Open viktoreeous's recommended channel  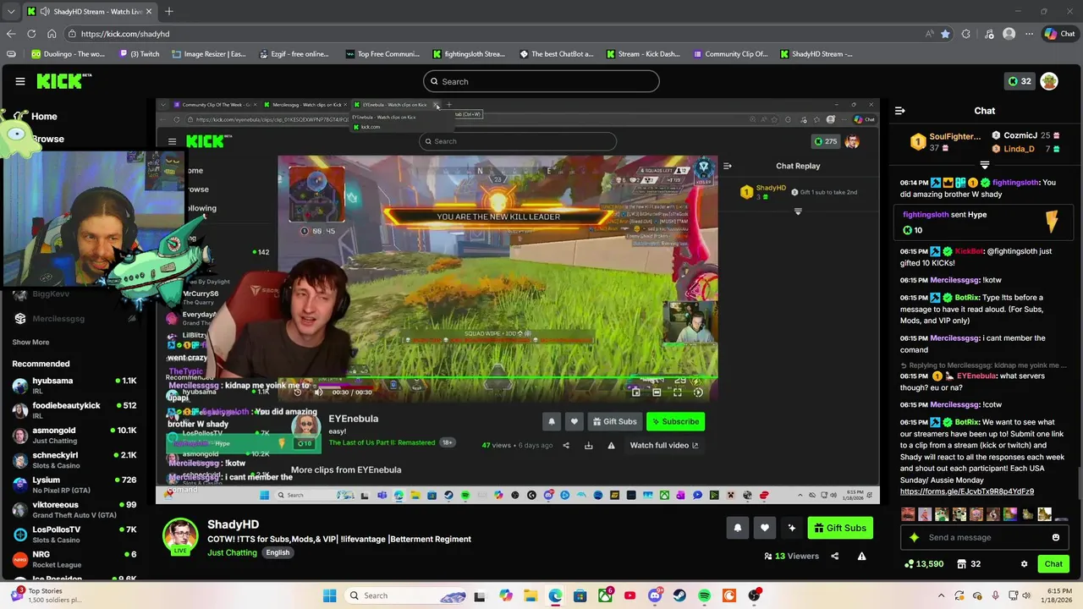74,509
